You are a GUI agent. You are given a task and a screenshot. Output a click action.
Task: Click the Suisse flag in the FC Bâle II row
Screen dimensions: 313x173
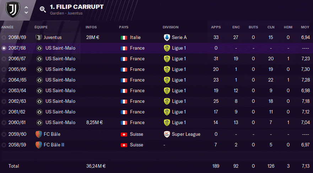point(124,145)
